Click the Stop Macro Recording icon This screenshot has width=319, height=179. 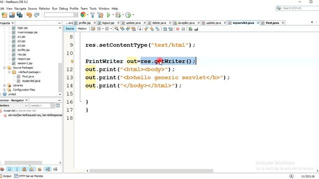tap(183, 29)
